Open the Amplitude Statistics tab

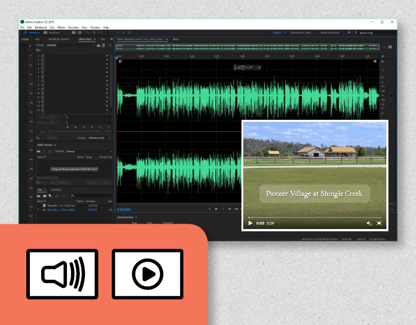coord(59,39)
